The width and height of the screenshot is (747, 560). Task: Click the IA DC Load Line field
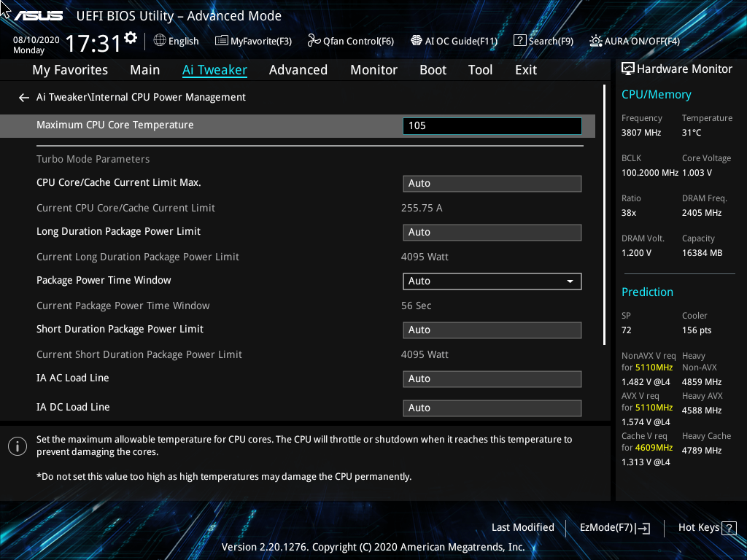pyautogui.click(x=492, y=408)
